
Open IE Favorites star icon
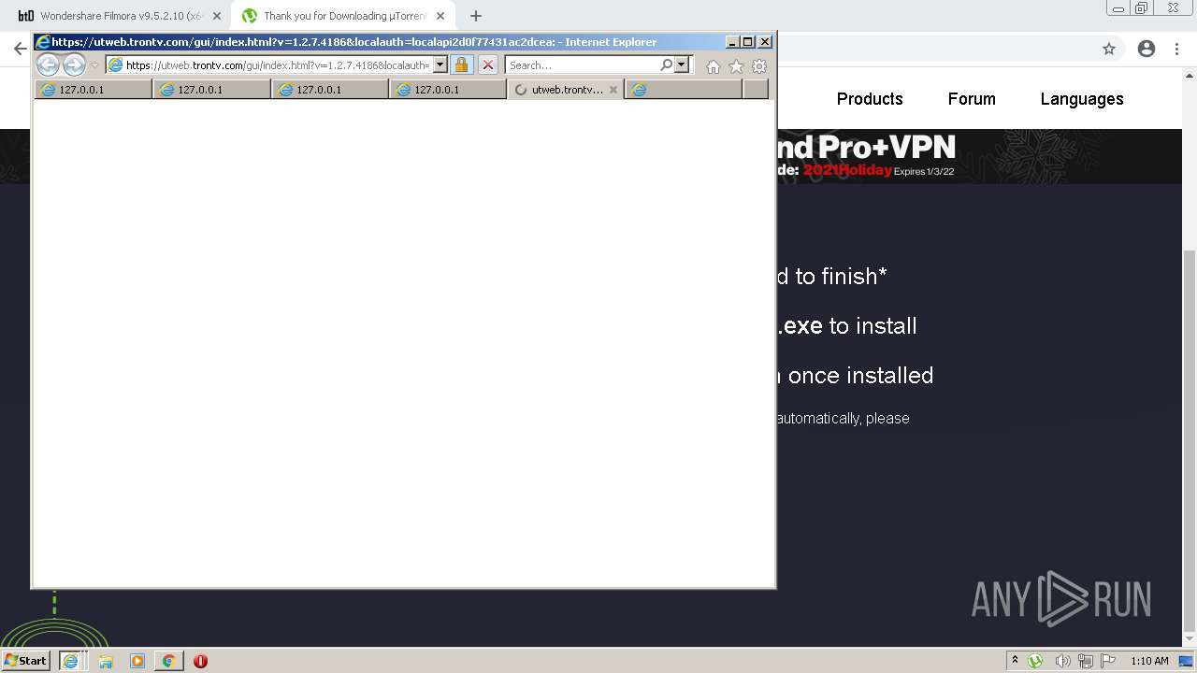point(736,66)
